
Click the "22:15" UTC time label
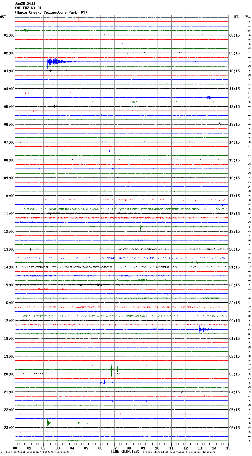point(235,285)
